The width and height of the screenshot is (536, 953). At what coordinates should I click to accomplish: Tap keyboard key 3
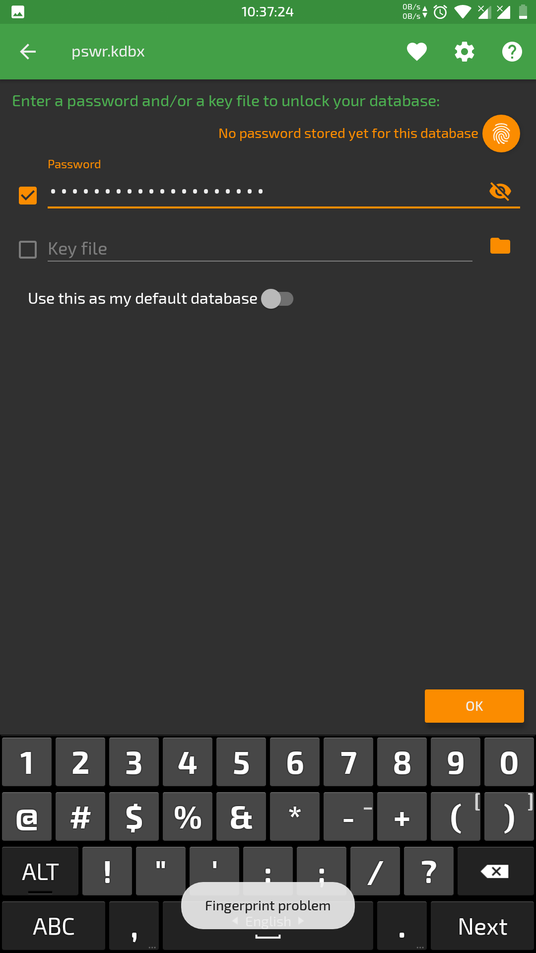[x=134, y=762]
